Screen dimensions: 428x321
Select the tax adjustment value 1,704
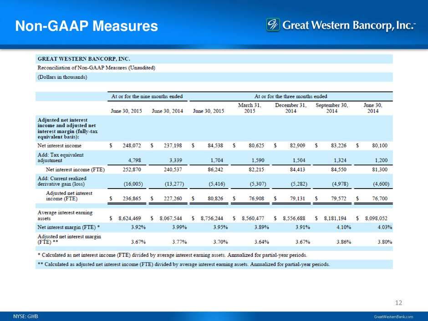click(x=217, y=160)
